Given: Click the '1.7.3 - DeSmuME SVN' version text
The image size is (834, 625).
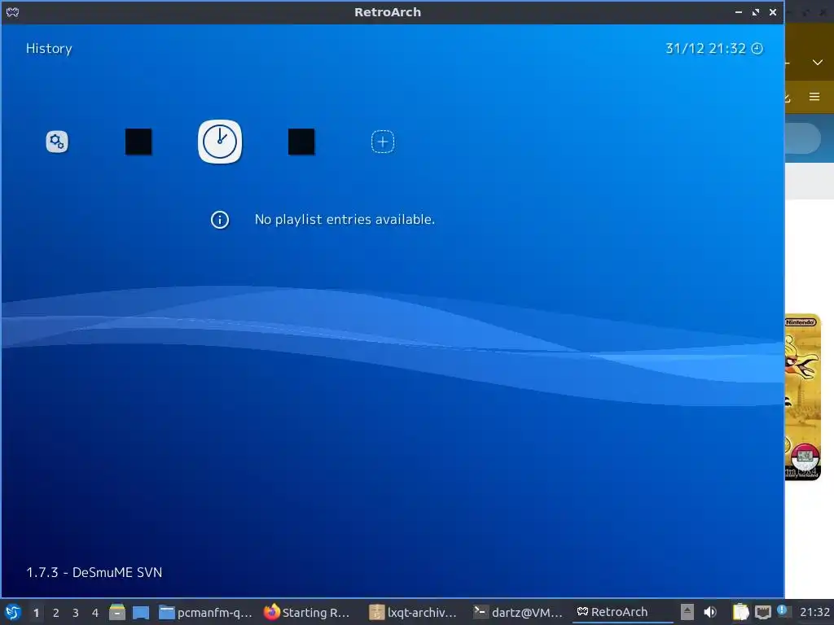Looking at the screenshot, I should click(94, 572).
